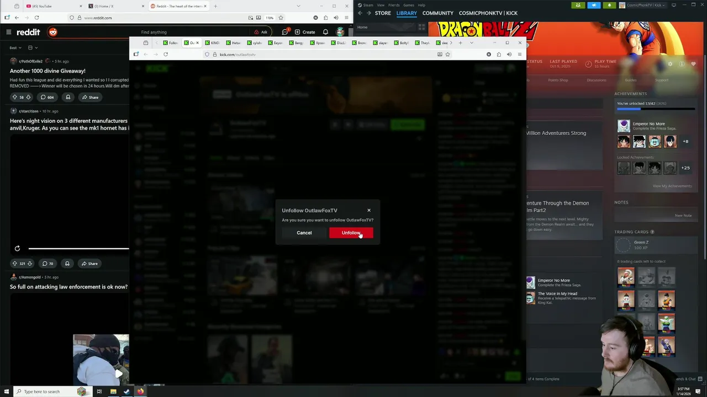Favorite the game with heart icon
Viewport: 707px width, 397px height.
point(693,64)
